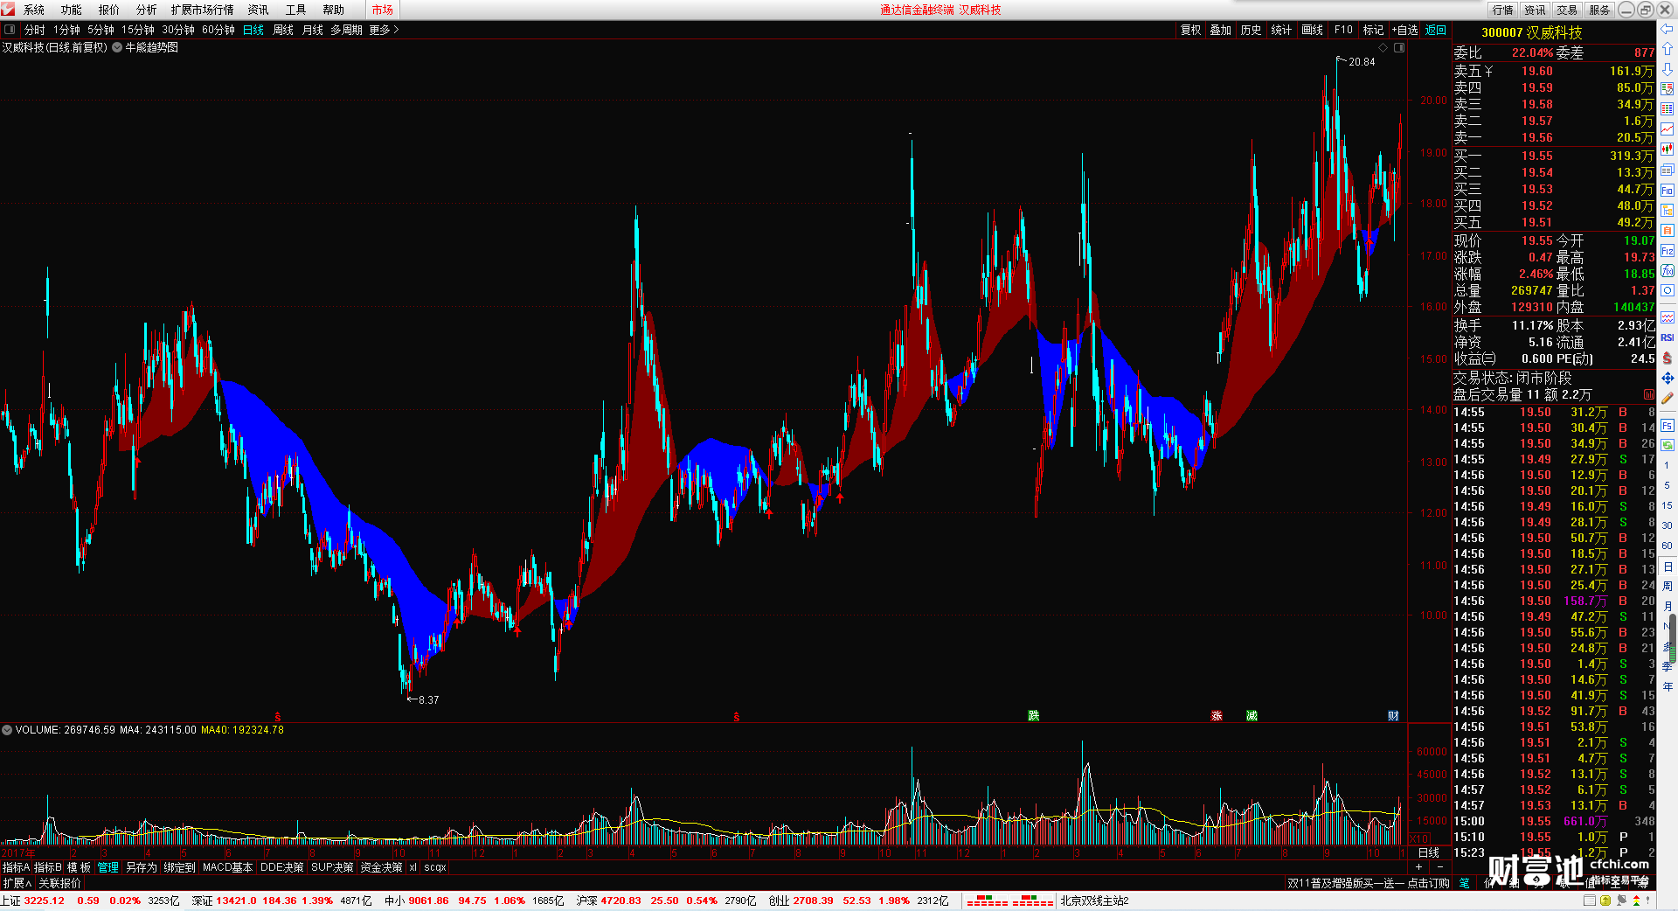Click the gear icon beside the VOLUME label
Screen dimensions: 1678x911
point(7,729)
